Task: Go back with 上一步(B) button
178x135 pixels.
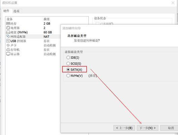Action: tap(124, 128)
